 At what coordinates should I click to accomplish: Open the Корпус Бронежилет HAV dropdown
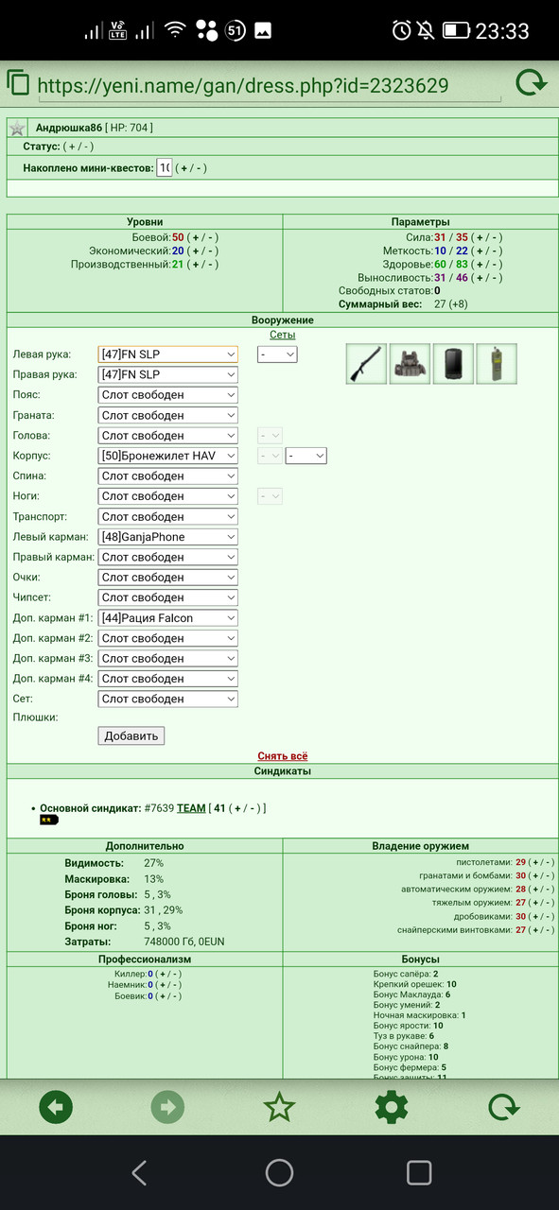tap(168, 456)
